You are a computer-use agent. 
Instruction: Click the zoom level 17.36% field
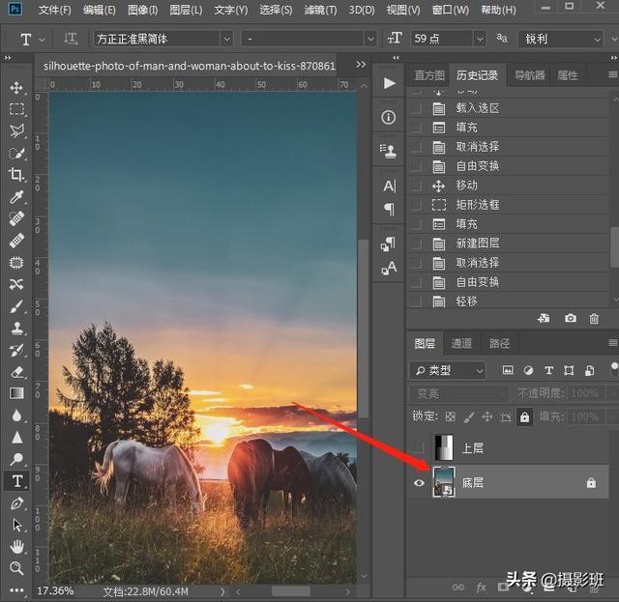click(55, 590)
